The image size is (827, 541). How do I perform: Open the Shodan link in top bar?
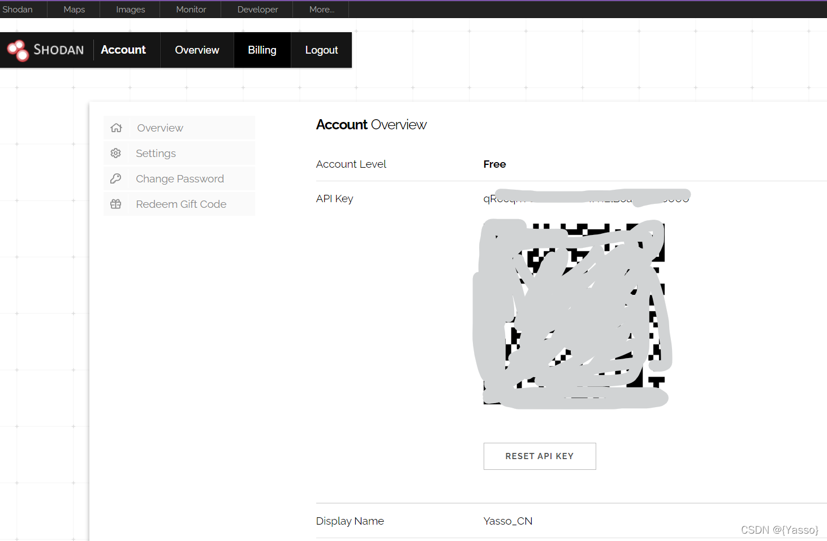point(18,10)
